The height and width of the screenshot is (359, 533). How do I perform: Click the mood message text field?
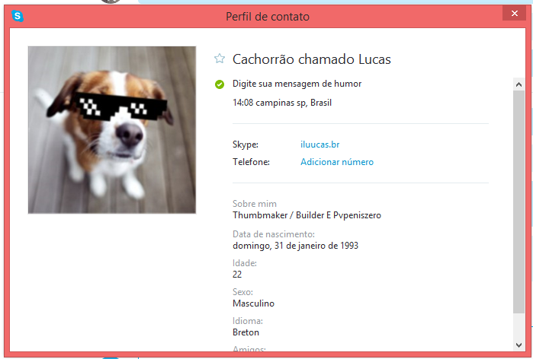297,84
